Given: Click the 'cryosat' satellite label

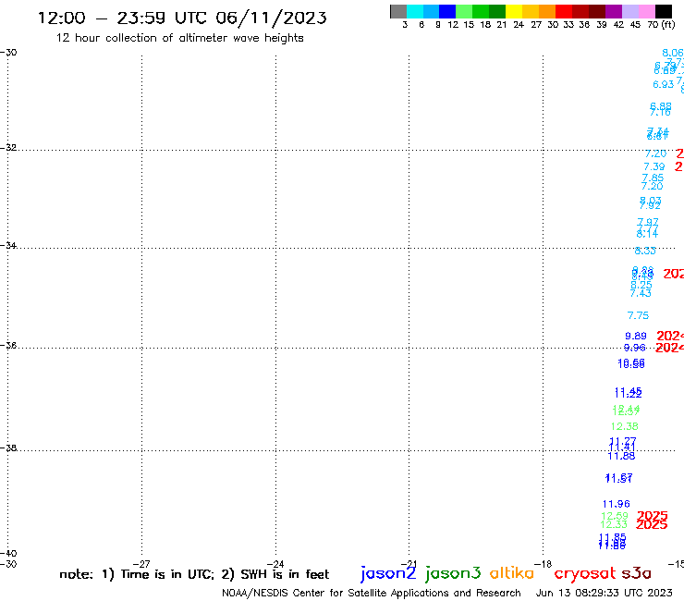Looking at the screenshot, I should click(585, 573).
